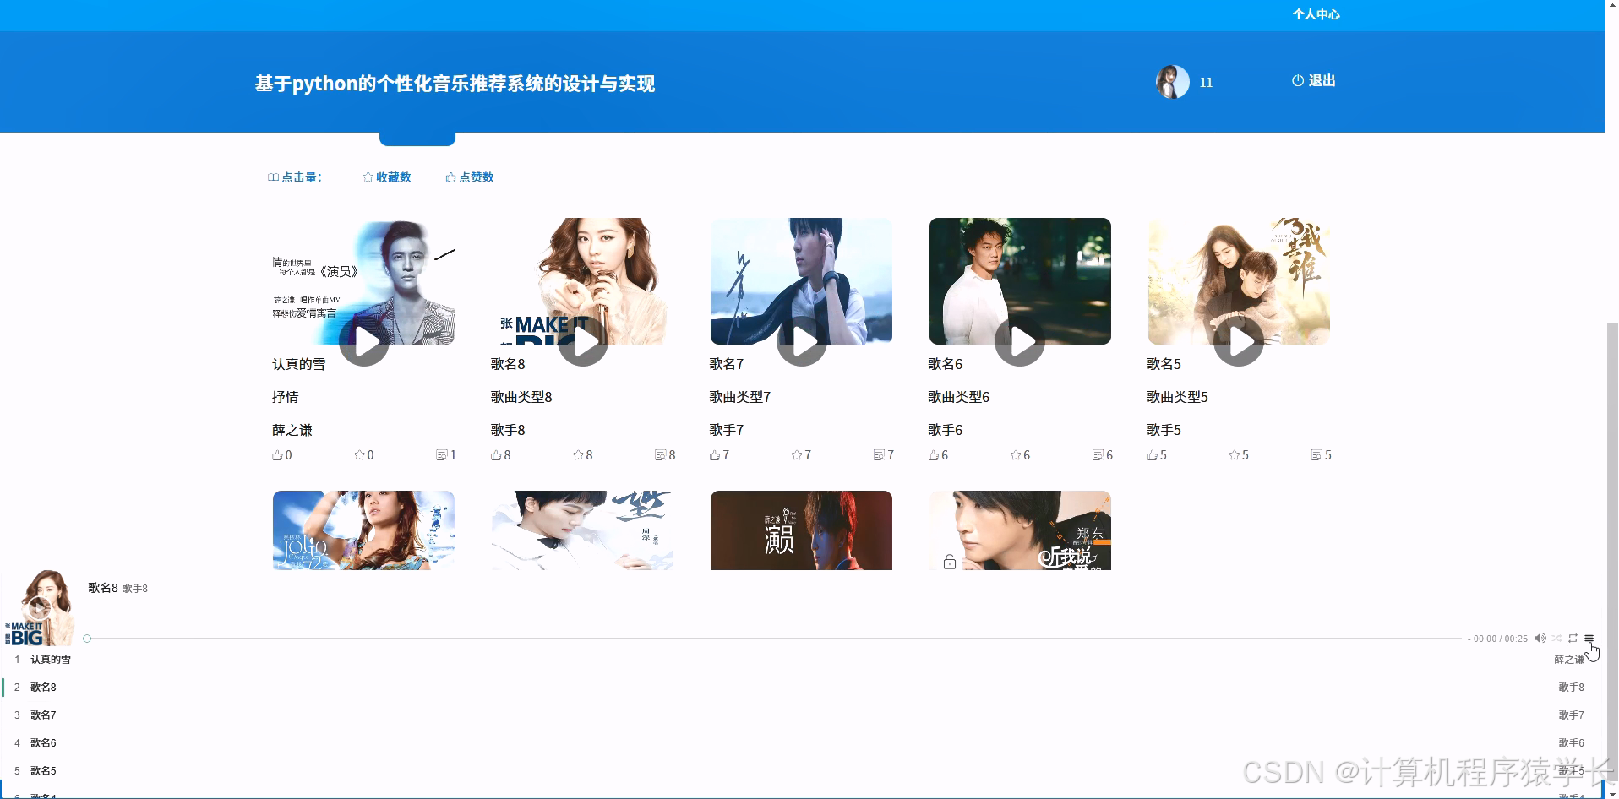Sort songs by 点赞数
The width and height of the screenshot is (1619, 799).
pyautogui.click(x=470, y=177)
